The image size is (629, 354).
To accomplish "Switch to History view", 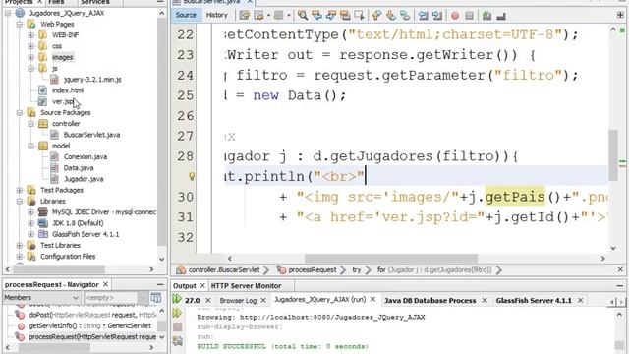I will [216, 15].
